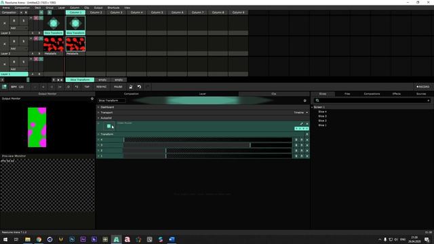Open the Timeline transport mode dropdown

pyautogui.click(x=300, y=113)
